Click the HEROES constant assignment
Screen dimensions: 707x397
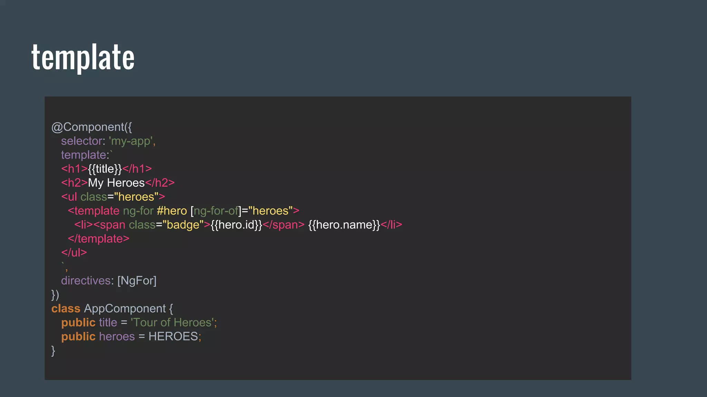(x=173, y=337)
